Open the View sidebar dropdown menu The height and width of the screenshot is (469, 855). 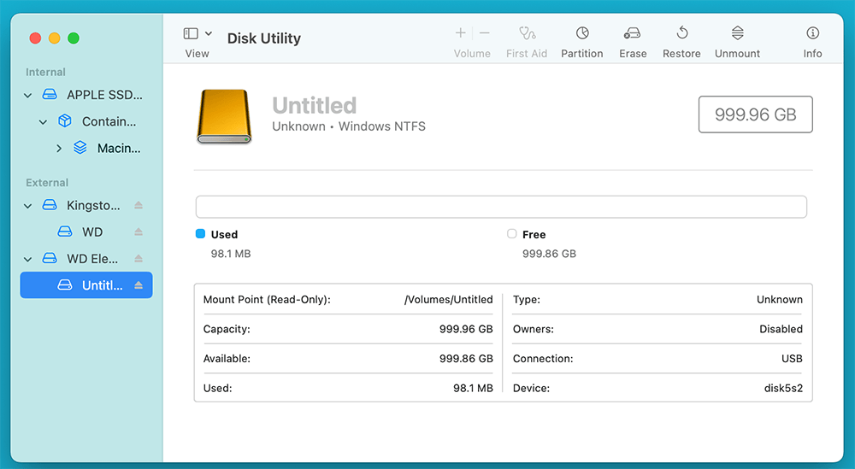pos(198,33)
